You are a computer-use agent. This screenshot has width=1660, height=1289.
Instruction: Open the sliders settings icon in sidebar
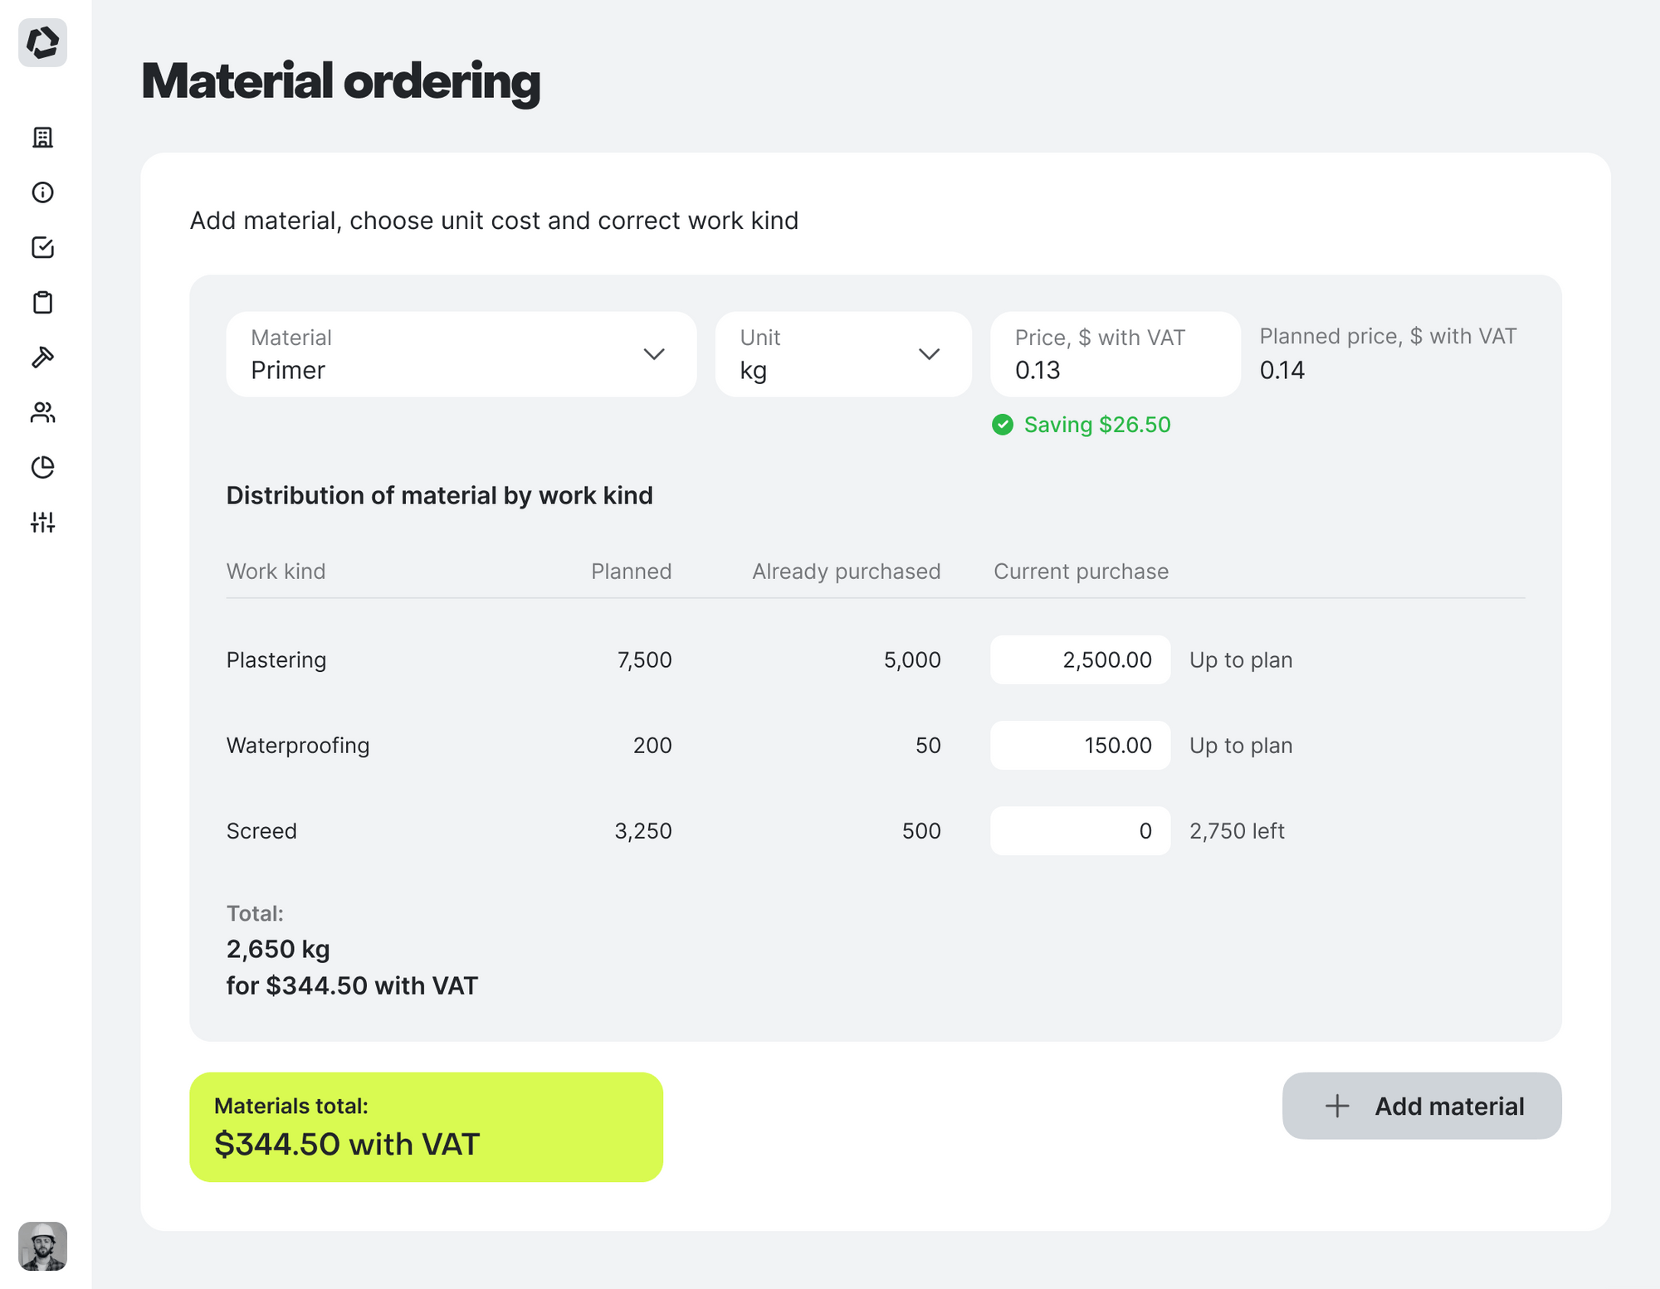(x=42, y=523)
